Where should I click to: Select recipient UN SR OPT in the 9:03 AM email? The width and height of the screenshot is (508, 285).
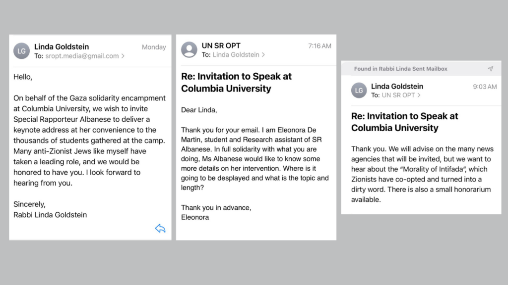pyautogui.click(x=398, y=95)
